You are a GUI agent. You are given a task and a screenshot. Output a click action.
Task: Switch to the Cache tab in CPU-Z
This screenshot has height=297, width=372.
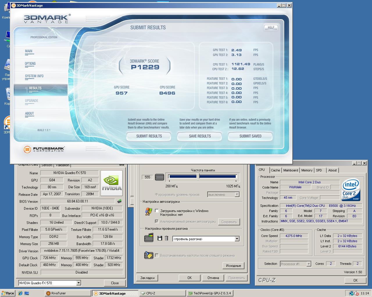275,170
